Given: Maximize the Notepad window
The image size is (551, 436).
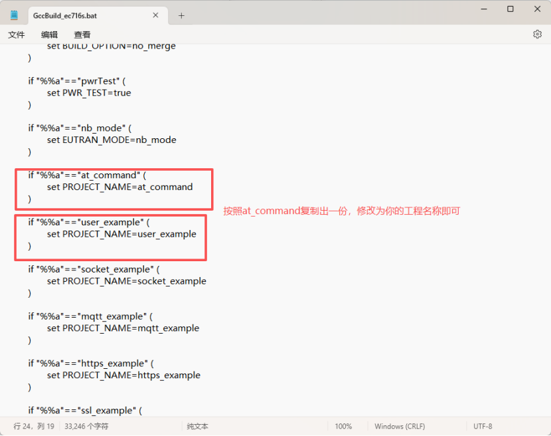Looking at the screenshot, I should 511,9.
